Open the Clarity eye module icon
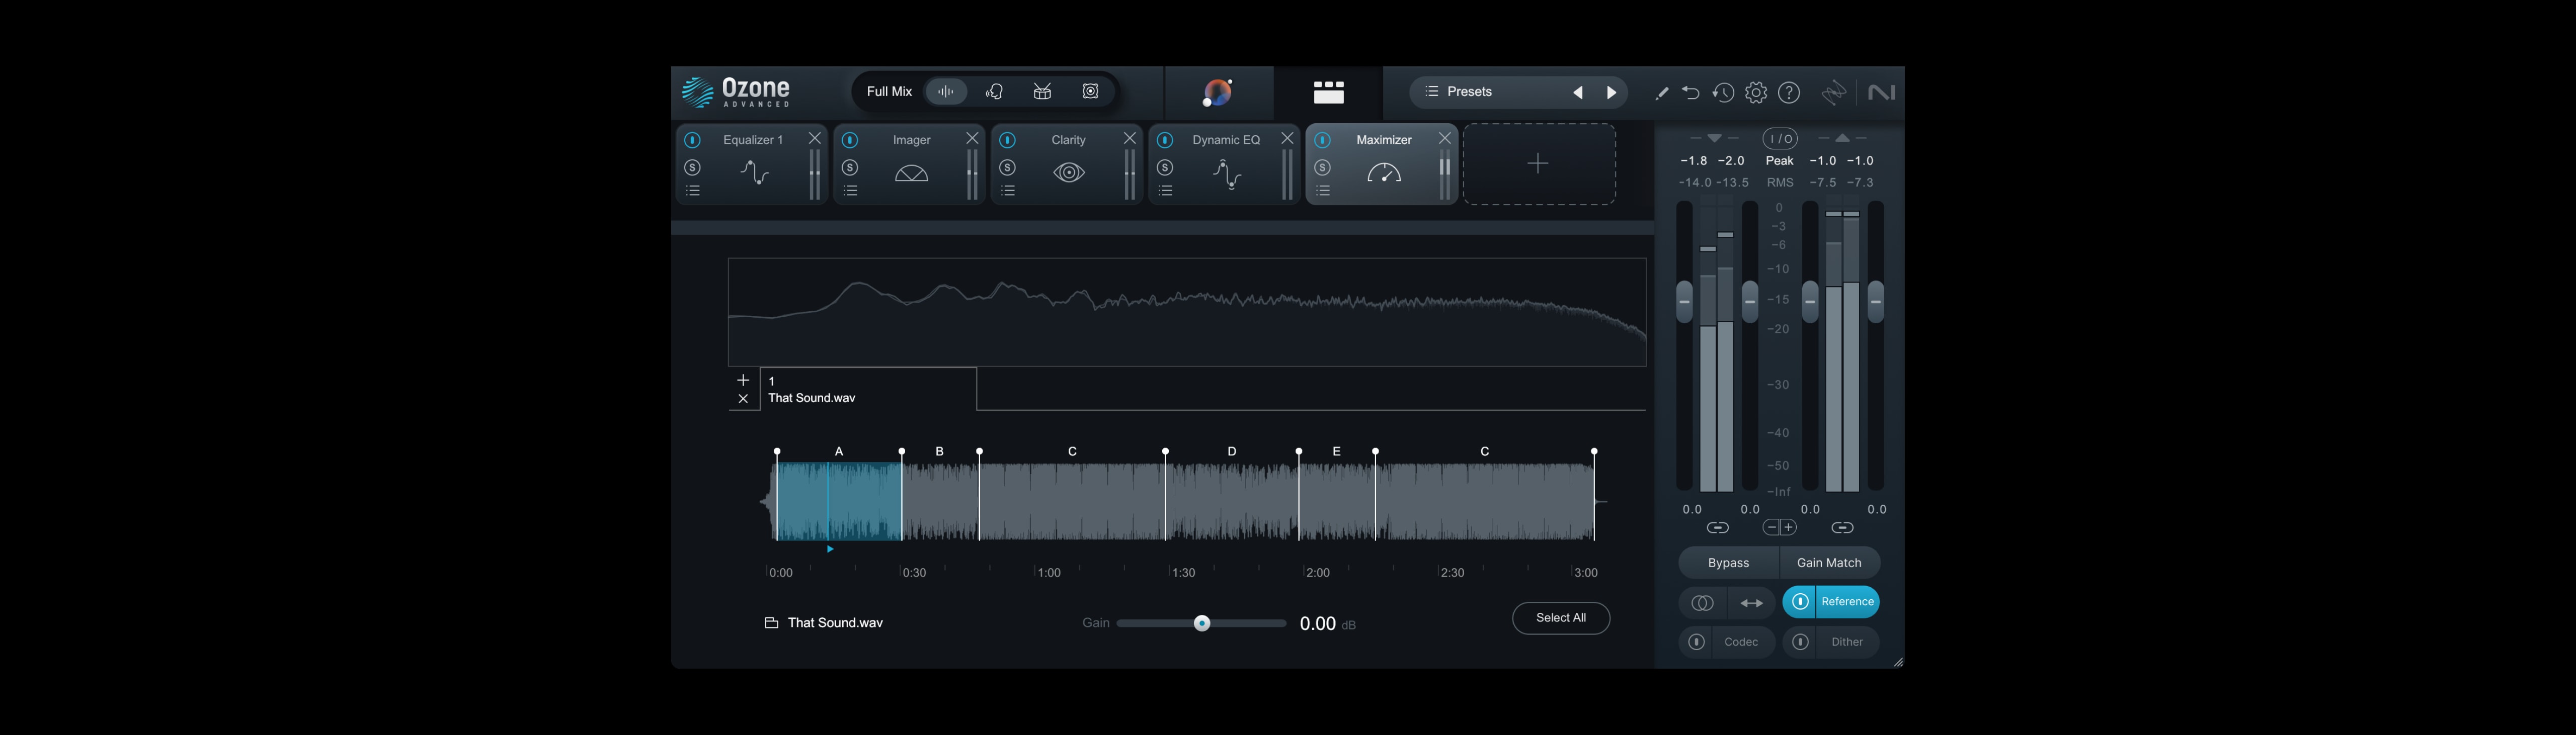Image resolution: width=2576 pixels, height=735 pixels. coord(1069,174)
